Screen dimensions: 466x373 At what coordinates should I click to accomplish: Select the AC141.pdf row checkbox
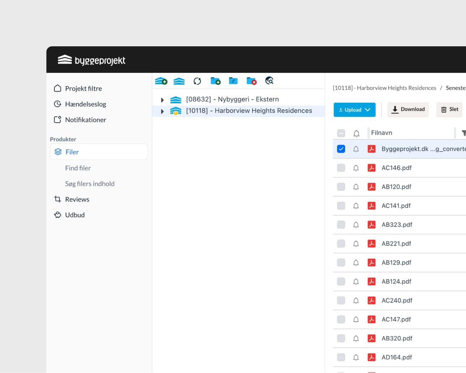pyautogui.click(x=341, y=206)
